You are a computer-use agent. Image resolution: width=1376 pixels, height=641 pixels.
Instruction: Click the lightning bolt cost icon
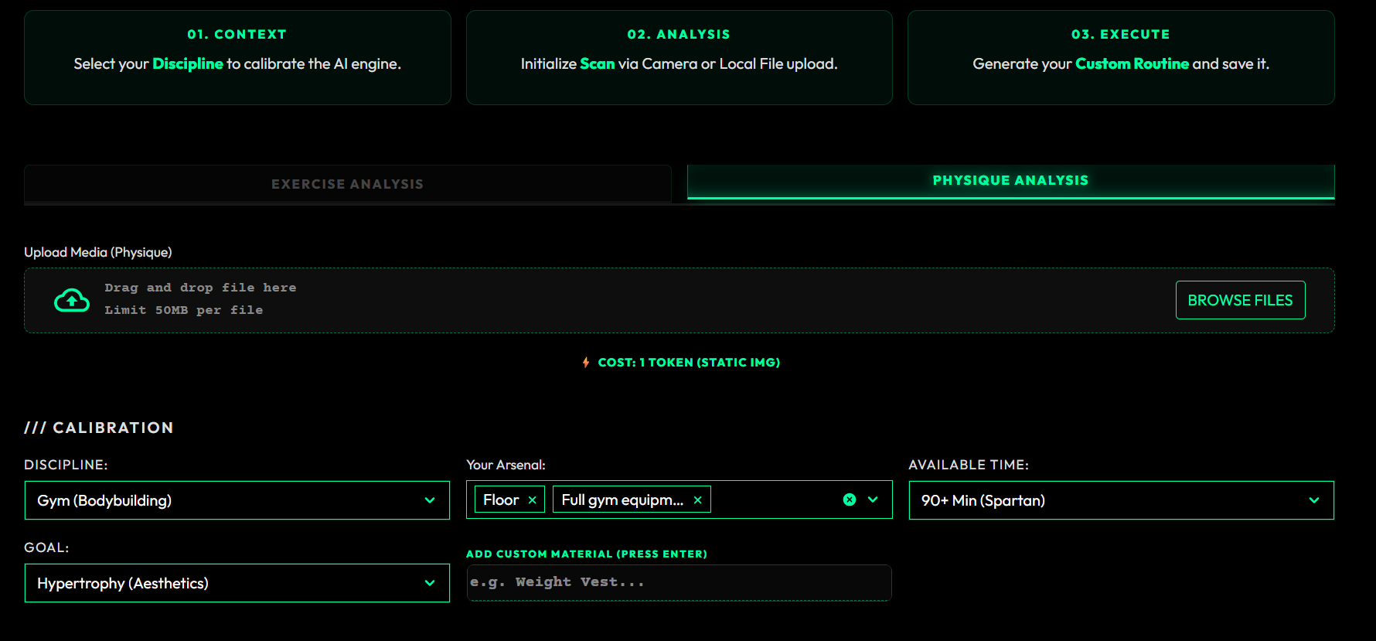[586, 362]
